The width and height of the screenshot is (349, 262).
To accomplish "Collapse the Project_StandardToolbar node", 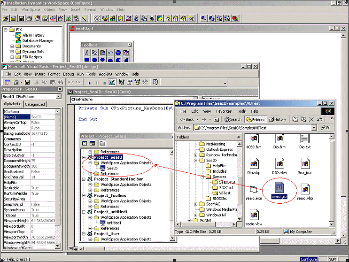I will coord(84,179).
